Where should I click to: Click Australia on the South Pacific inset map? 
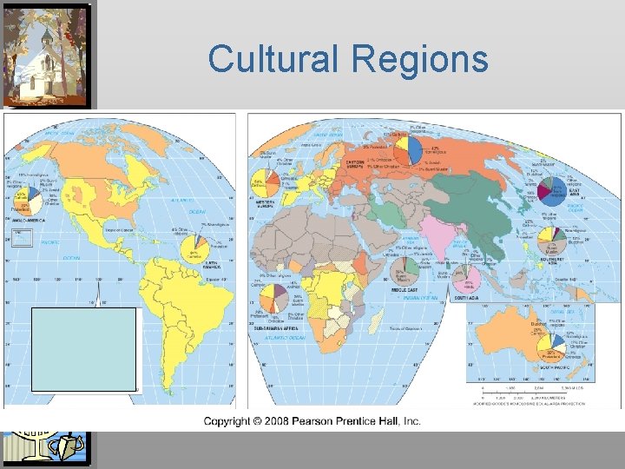(x=505, y=334)
